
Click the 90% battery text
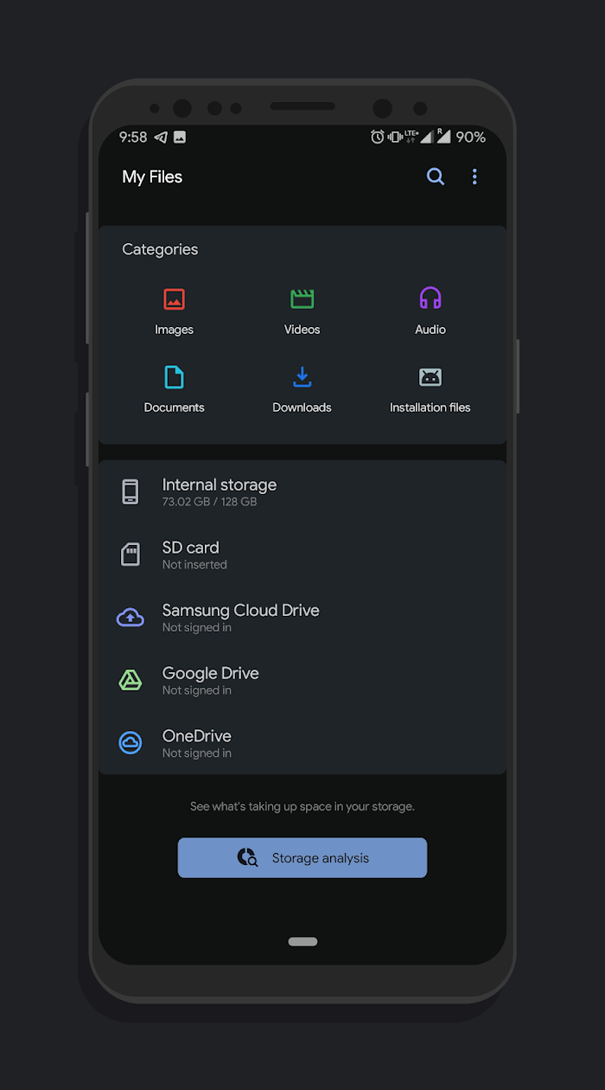pyautogui.click(x=471, y=137)
